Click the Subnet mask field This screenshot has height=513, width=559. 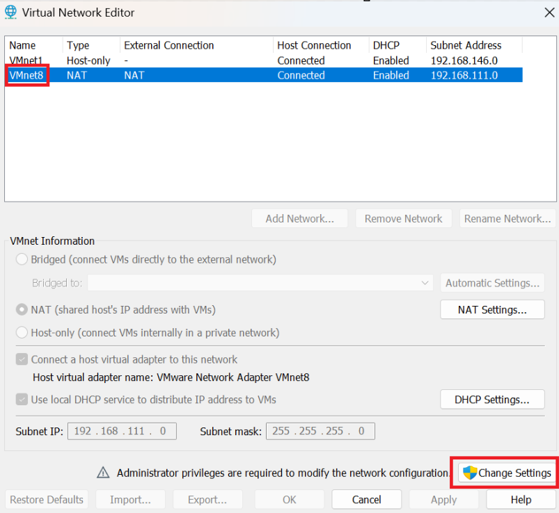click(x=320, y=431)
